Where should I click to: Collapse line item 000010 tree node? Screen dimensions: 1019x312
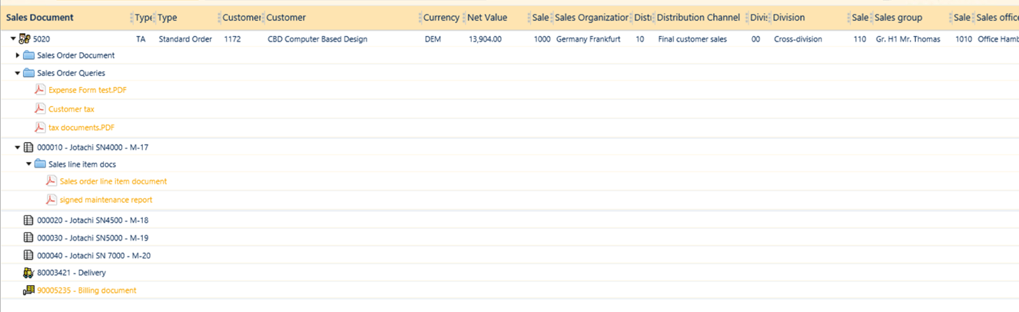click(x=18, y=147)
